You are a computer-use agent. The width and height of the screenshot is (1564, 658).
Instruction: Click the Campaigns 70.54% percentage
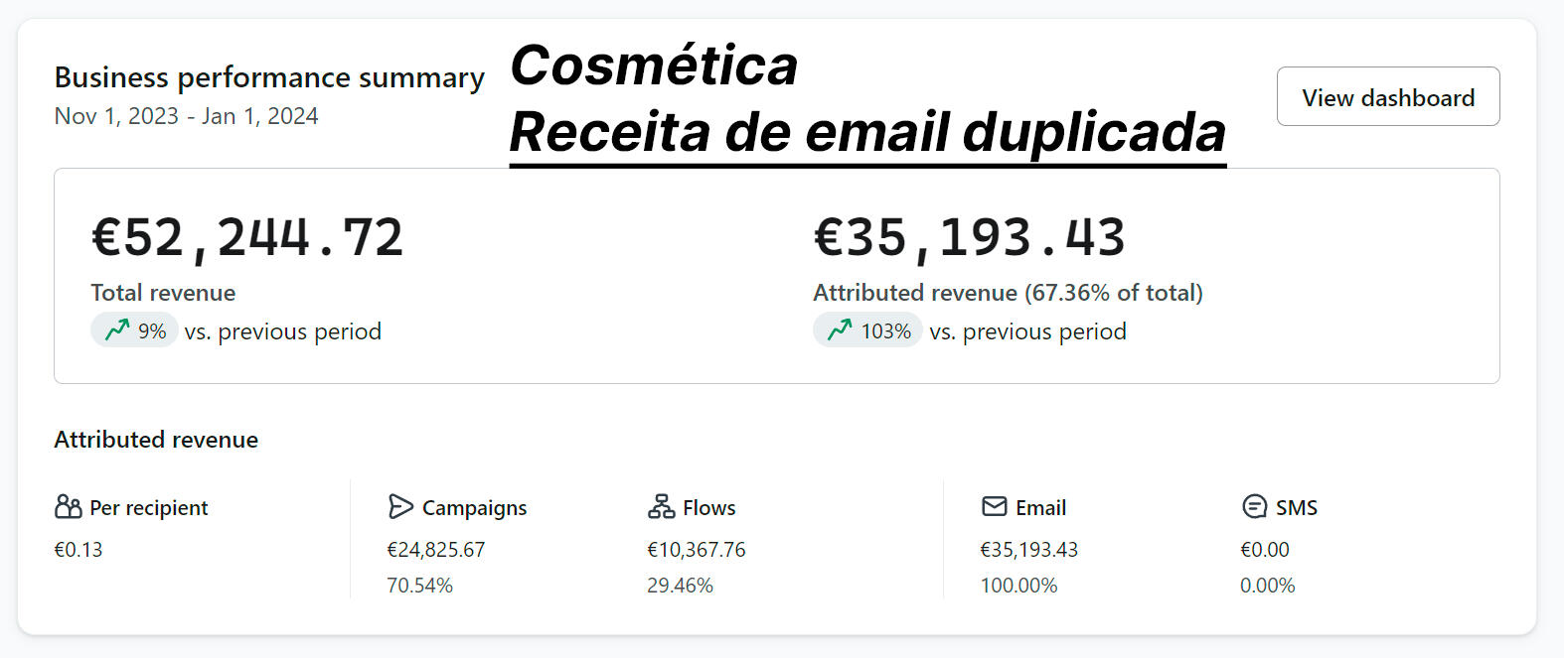pyautogui.click(x=419, y=586)
